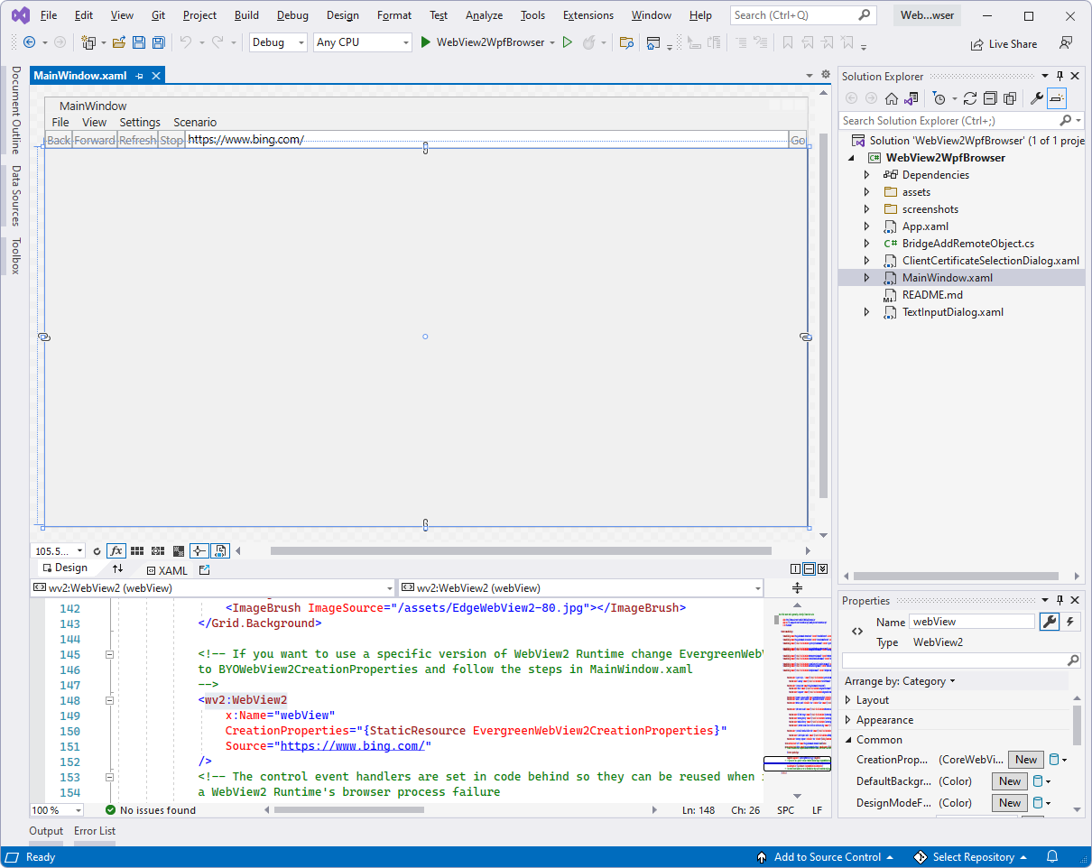The width and height of the screenshot is (1092, 868).
Task: Toggle Show Effects in the designer toolbar
Action: (116, 550)
